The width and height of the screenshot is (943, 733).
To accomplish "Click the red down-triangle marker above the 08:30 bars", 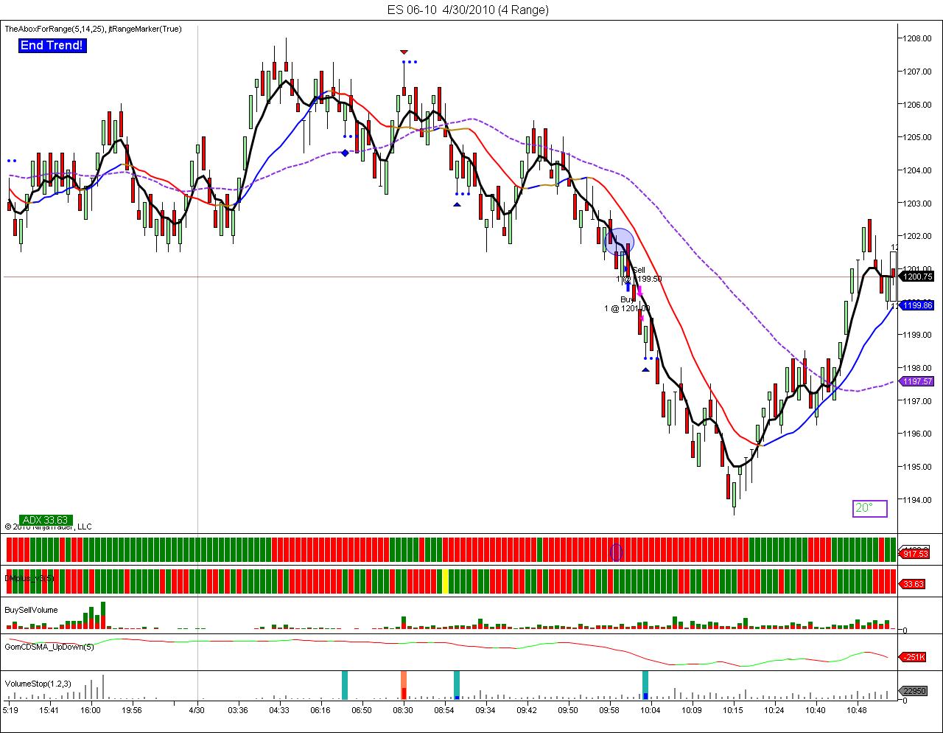I will click(x=404, y=52).
